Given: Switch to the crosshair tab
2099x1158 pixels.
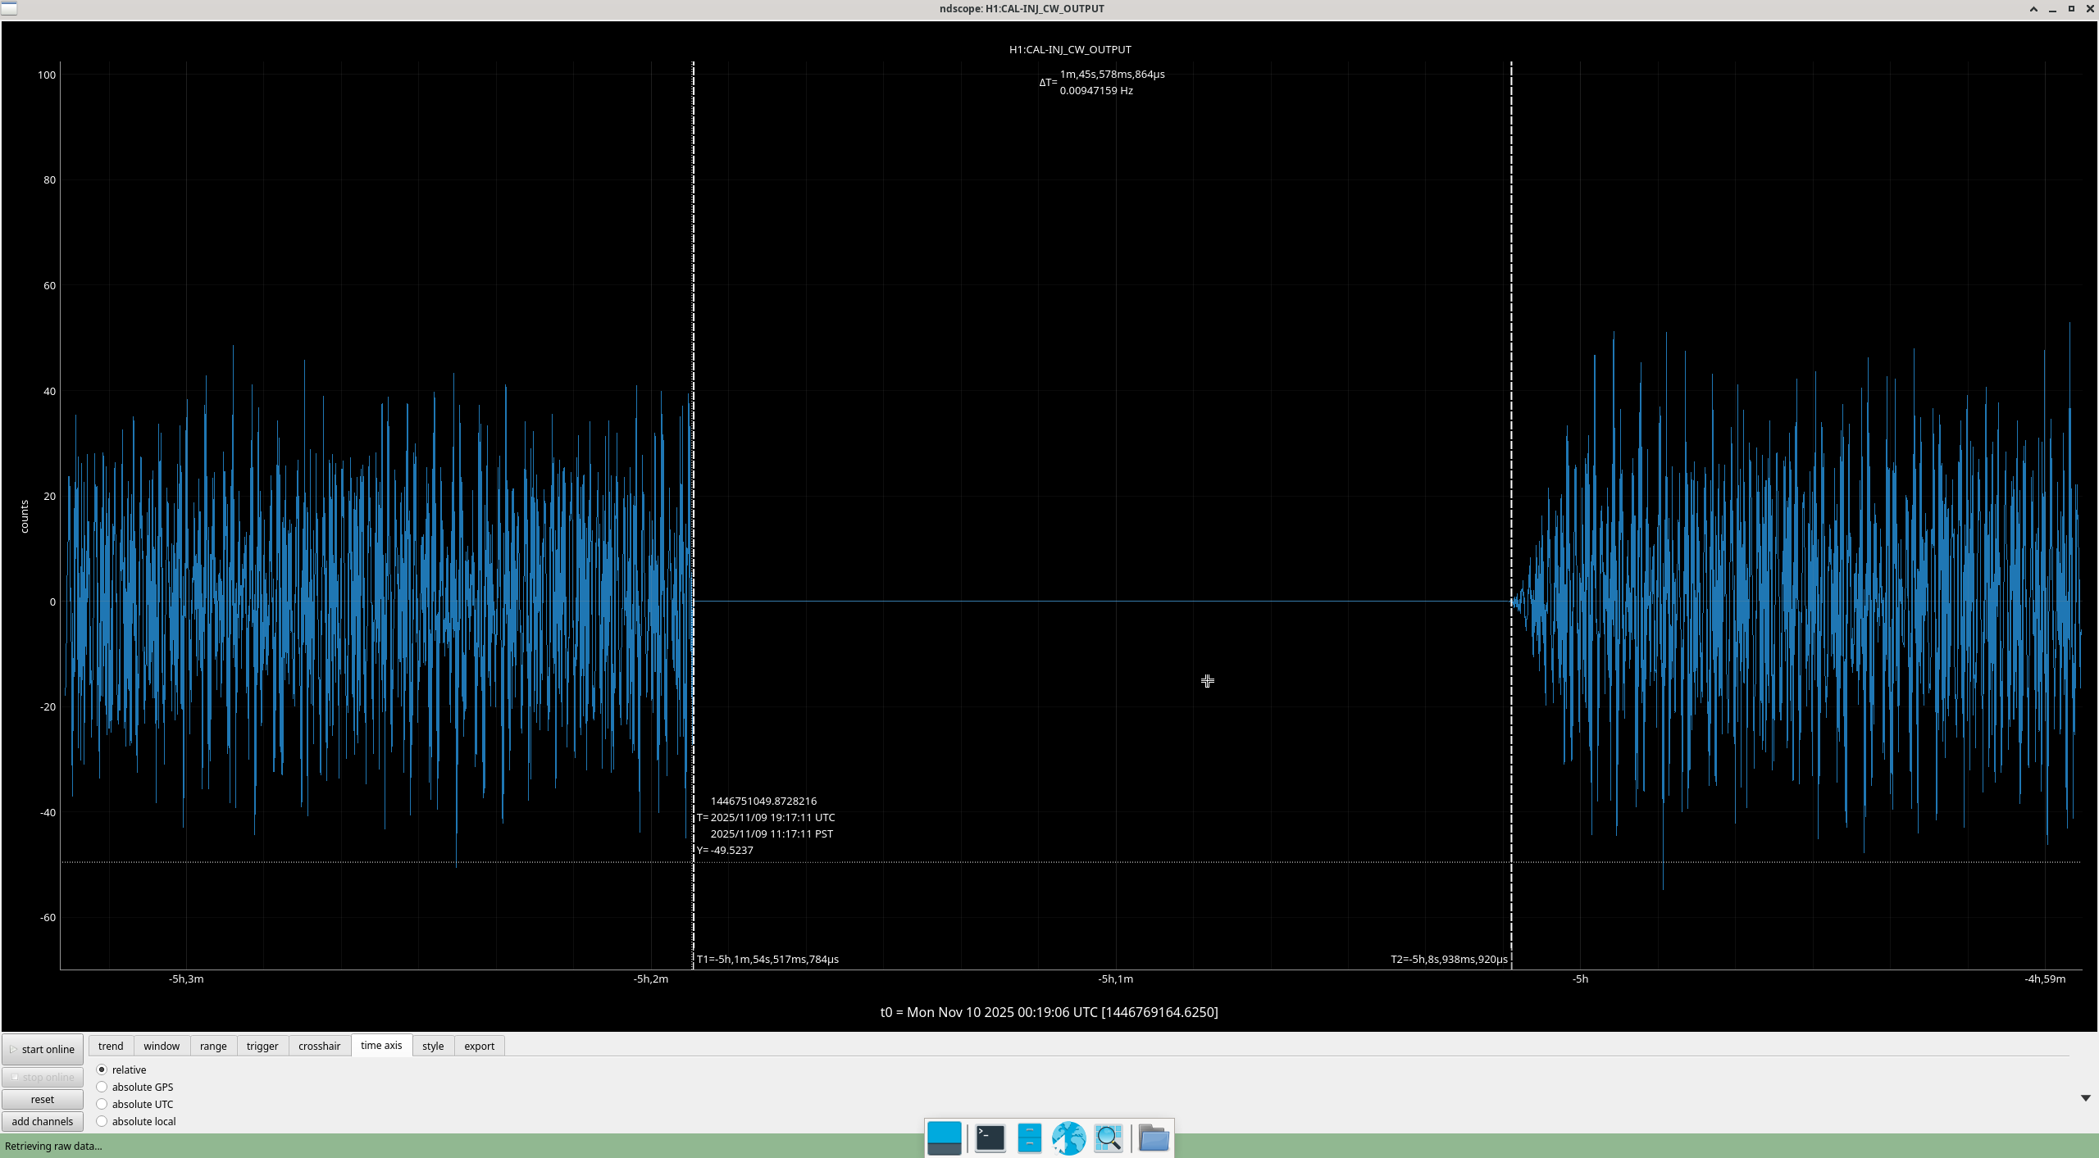Looking at the screenshot, I should tap(319, 1046).
